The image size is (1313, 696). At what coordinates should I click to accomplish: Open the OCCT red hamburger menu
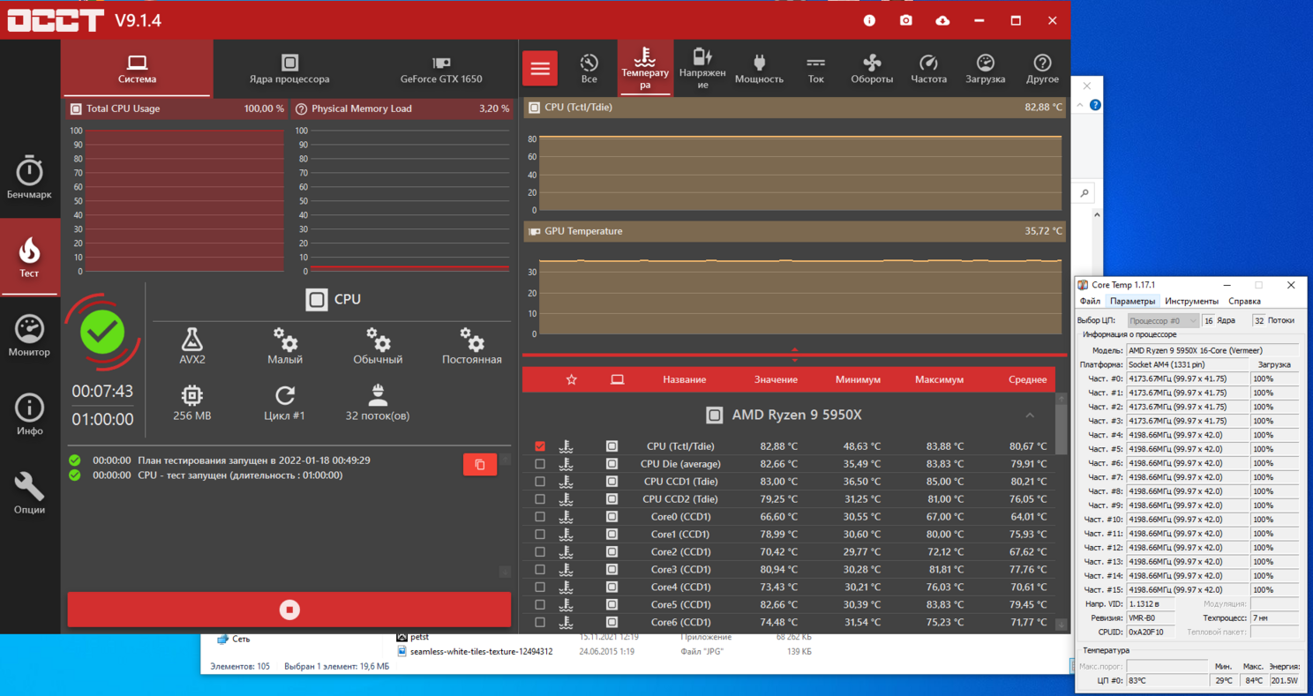(x=540, y=68)
